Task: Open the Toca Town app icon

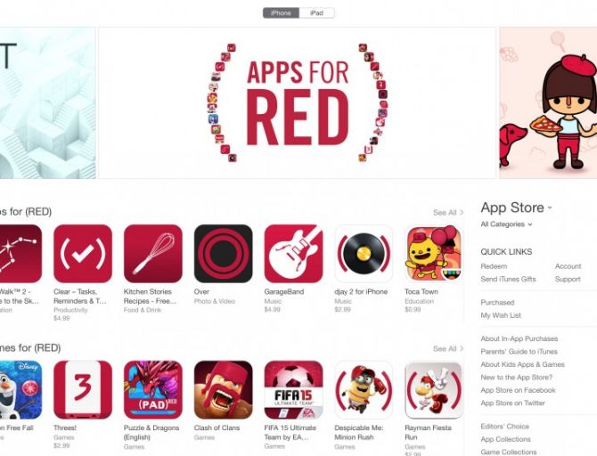Action: [434, 254]
